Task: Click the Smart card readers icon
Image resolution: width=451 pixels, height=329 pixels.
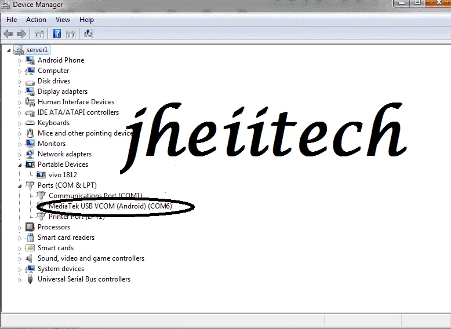Action: tap(30, 237)
